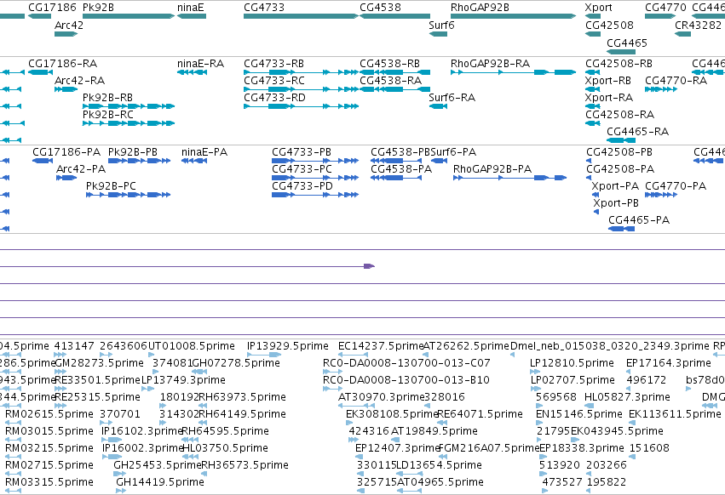Click the GH14419.5prime EST label

tap(160, 481)
